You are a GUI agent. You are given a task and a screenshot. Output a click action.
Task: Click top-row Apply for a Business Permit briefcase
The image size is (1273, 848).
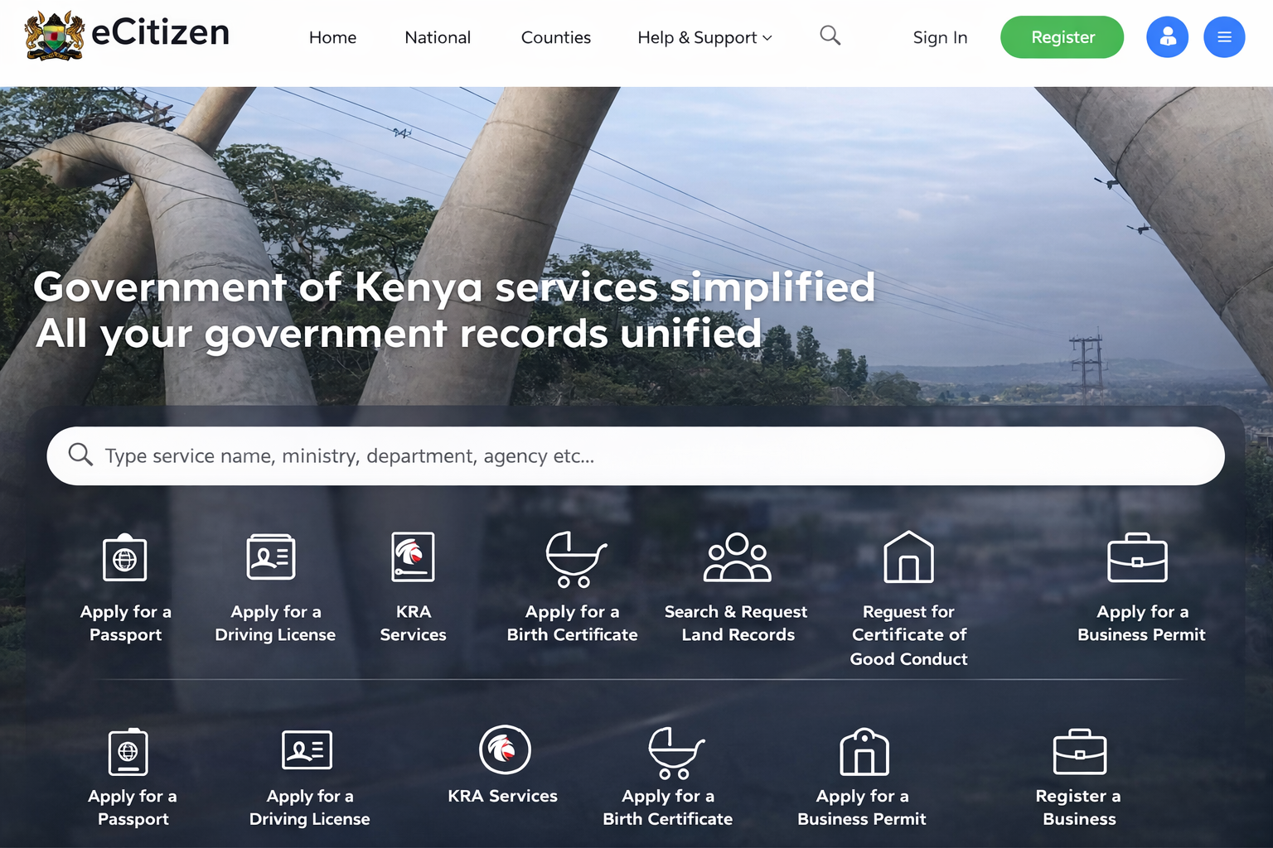tap(1137, 558)
